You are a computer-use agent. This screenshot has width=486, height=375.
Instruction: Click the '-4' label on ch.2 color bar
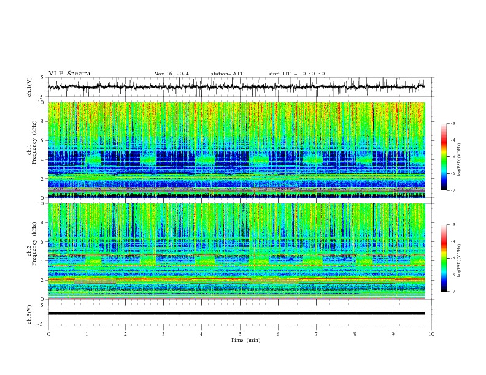click(x=453, y=241)
